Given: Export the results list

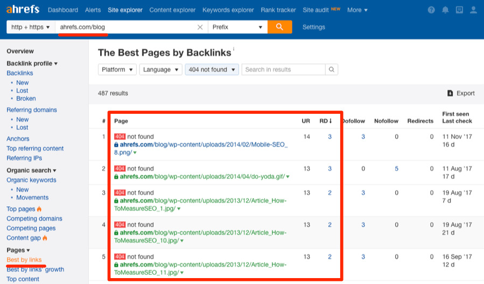Looking at the screenshot, I should (x=461, y=93).
